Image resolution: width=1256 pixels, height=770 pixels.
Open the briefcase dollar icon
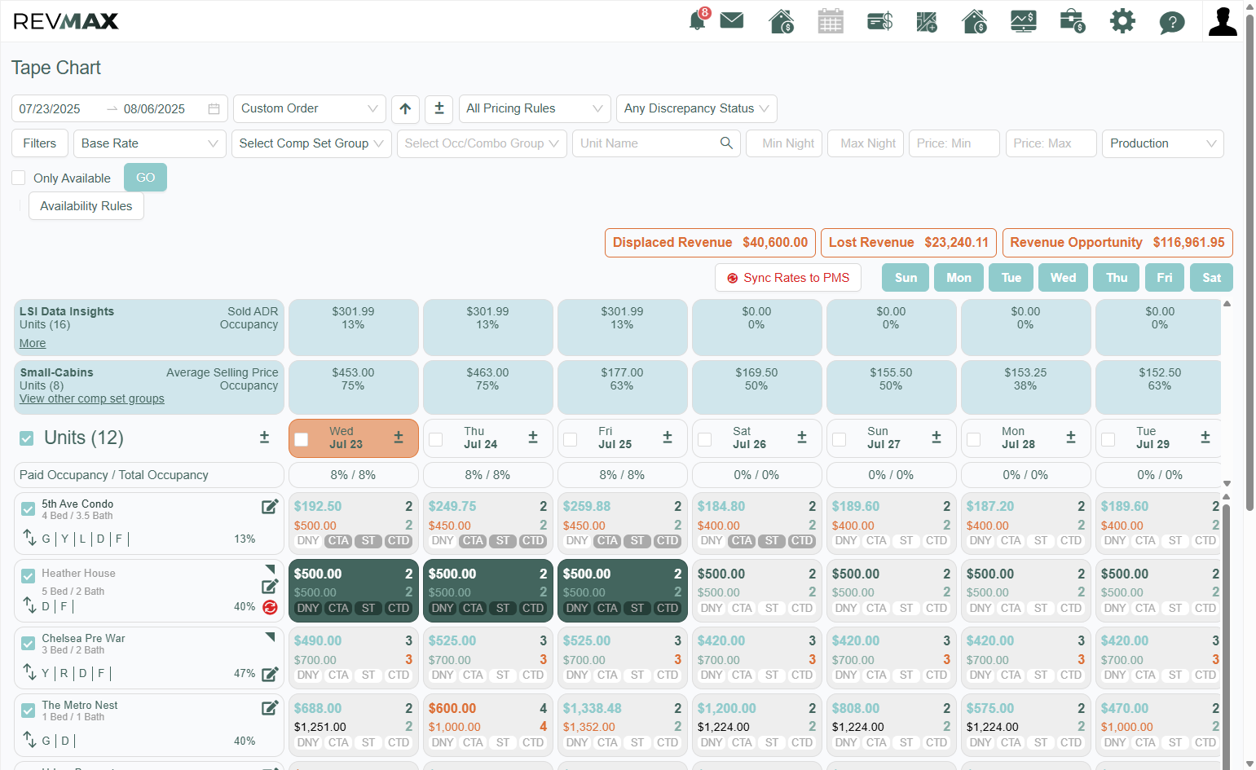(x=1073, y=21)
